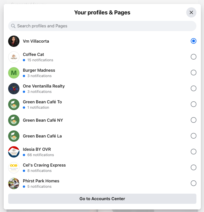This screenshot has height=212, width=204.
Task: Click the Idesia BY OVR logo
Action: point(14,152)
